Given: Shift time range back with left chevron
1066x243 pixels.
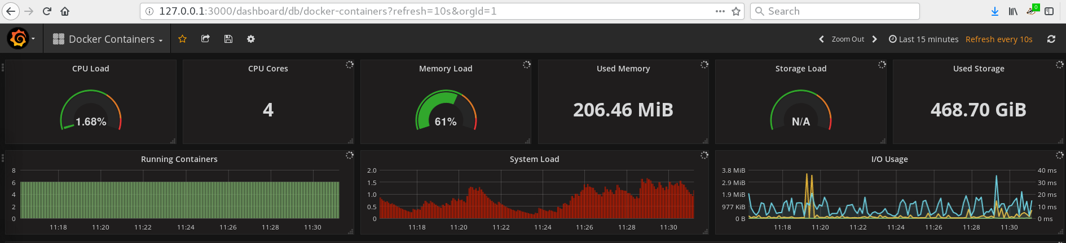Looking at the screenshot, I should click(821, 39).
